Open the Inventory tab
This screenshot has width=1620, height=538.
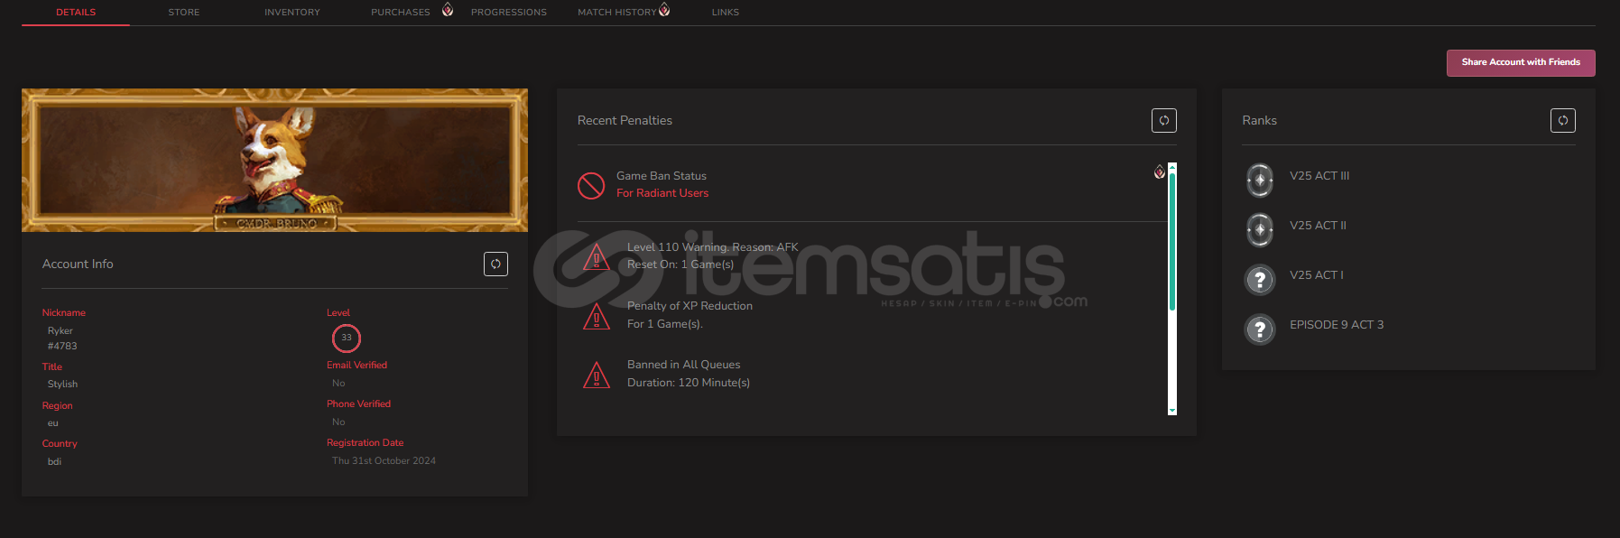292,13
